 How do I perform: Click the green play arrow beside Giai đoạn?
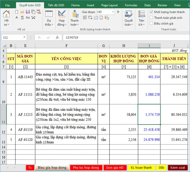pyautogui.click(x=118, y=12)
